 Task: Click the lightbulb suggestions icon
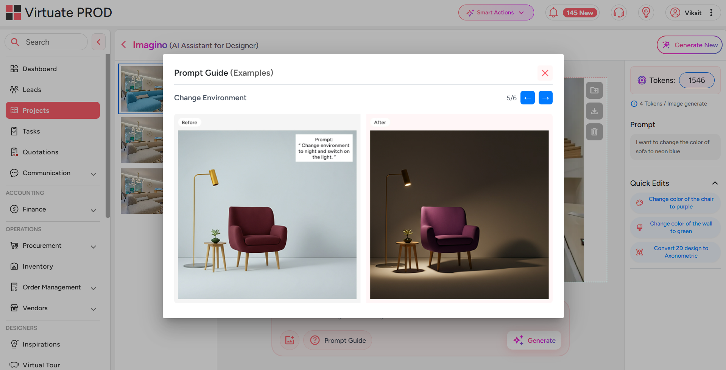tap(645, 12)
